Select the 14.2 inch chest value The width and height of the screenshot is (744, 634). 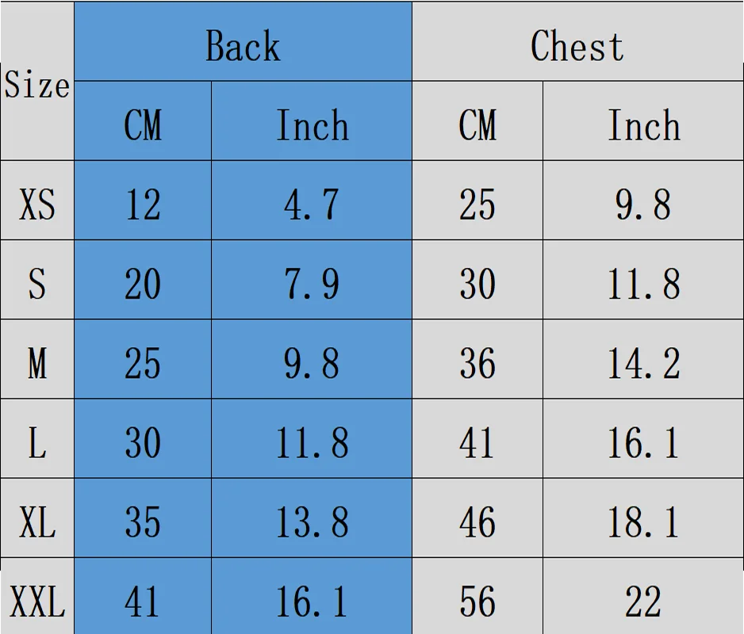(x=643, y=363)
